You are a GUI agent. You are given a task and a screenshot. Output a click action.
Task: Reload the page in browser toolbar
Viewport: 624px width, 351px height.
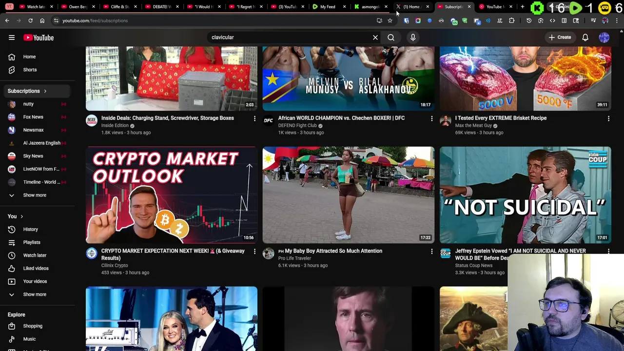[x=30, y=20]
